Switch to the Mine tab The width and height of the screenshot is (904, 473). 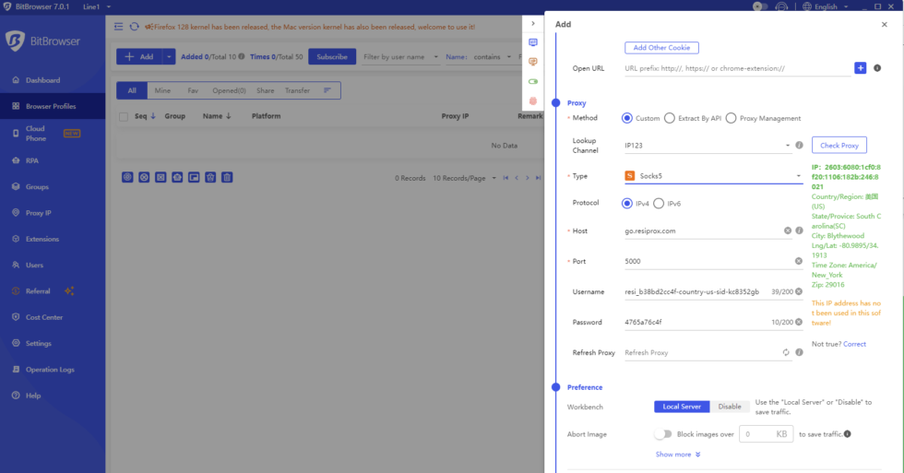(162, 90)
